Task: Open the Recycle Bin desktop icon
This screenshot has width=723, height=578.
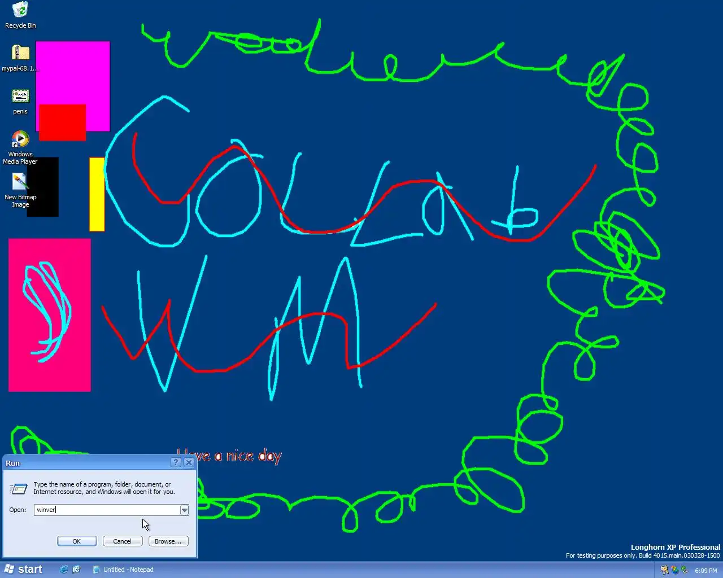Action: (20, 15)
